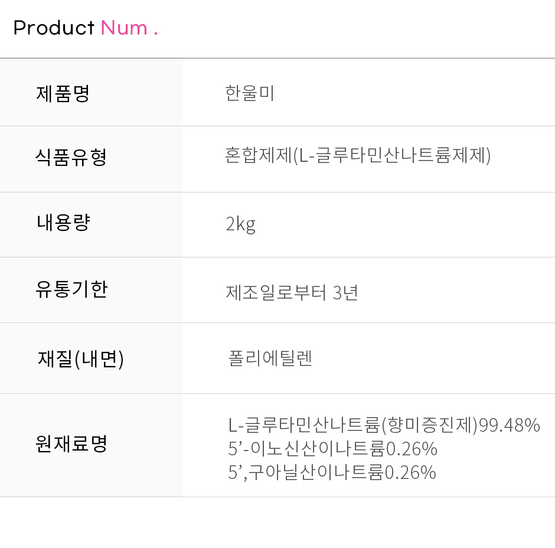555x548 pixels.
Task: Select the 내용량 row label
Action: [63, 222]
